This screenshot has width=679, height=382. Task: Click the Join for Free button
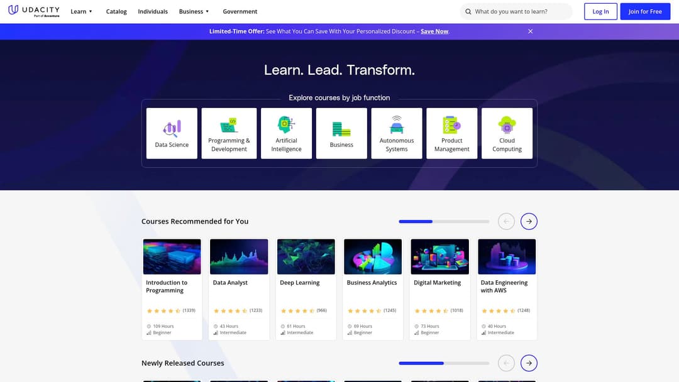(x=645, y=12)
